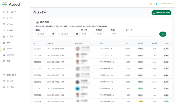
Task: Click the 送り状番号インポート button
Action: tap(161, 13)
